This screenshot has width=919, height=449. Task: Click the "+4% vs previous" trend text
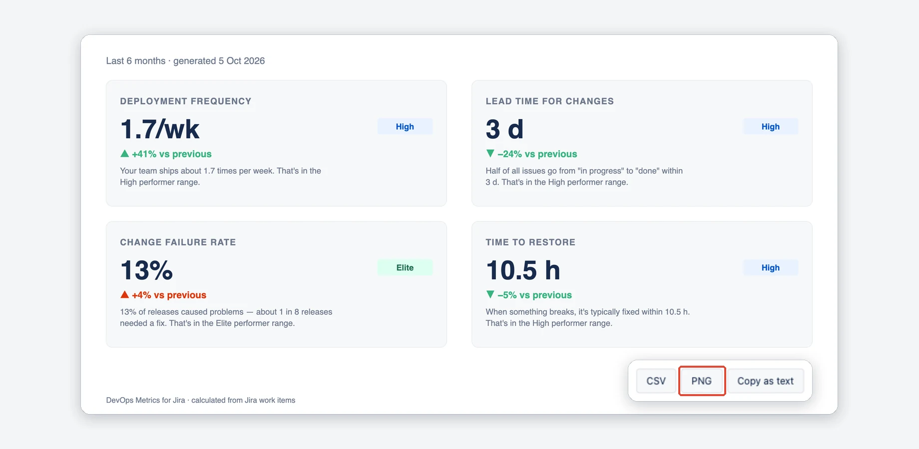(x=169, y=295)
